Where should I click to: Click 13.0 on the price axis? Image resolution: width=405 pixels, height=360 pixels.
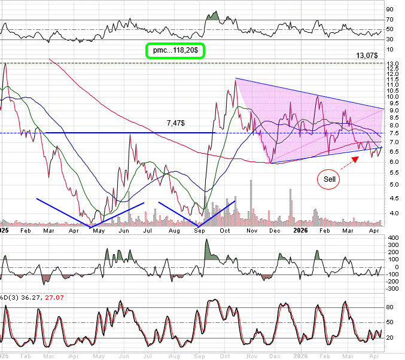pyautogui.click(x=392, y=64)
